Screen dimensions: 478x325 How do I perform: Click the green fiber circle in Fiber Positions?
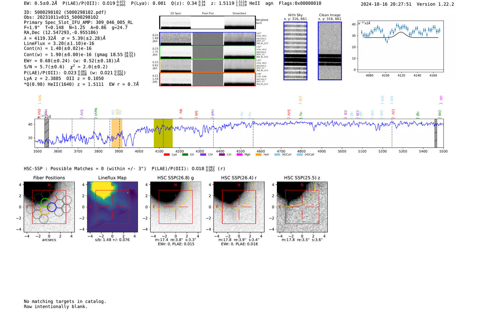click(45, 203)
